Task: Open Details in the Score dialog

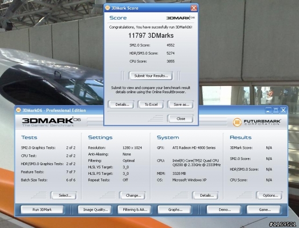Action: pyautogui.click(x=122, y=104)
